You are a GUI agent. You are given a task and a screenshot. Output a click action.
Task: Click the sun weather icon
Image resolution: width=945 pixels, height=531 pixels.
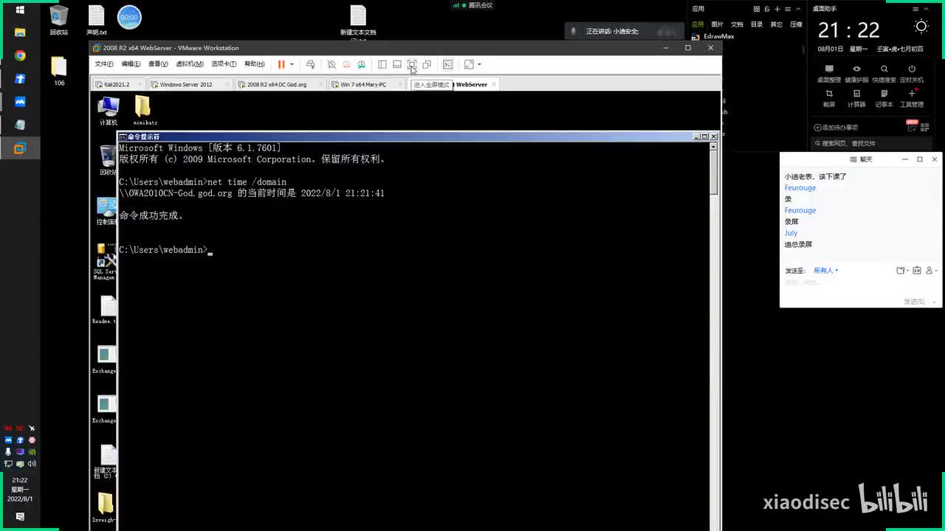pos(921,27)
